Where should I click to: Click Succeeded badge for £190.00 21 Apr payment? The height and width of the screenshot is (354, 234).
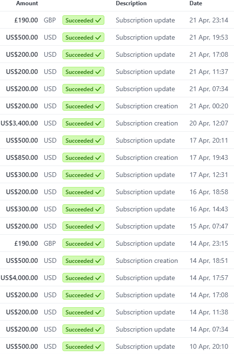tap(83, 20)
